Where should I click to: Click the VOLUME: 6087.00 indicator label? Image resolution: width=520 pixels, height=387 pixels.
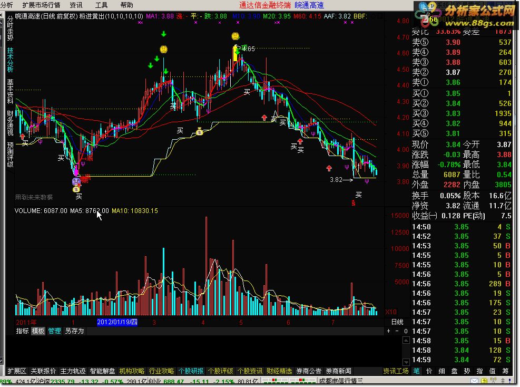[41, 211]
